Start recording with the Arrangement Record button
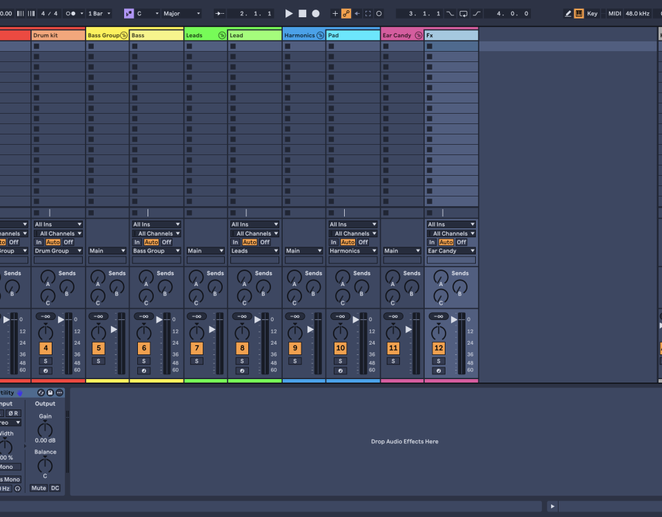Screen dimensions: 662x517 (316, 14)
